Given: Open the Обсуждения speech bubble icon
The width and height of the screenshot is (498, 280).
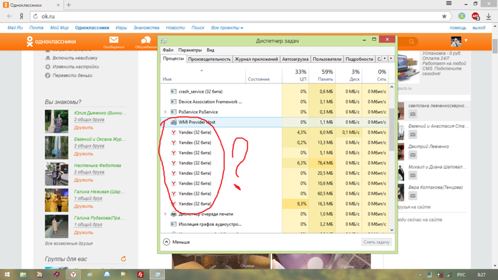Looking at the screenshot, I should point(146,40).
